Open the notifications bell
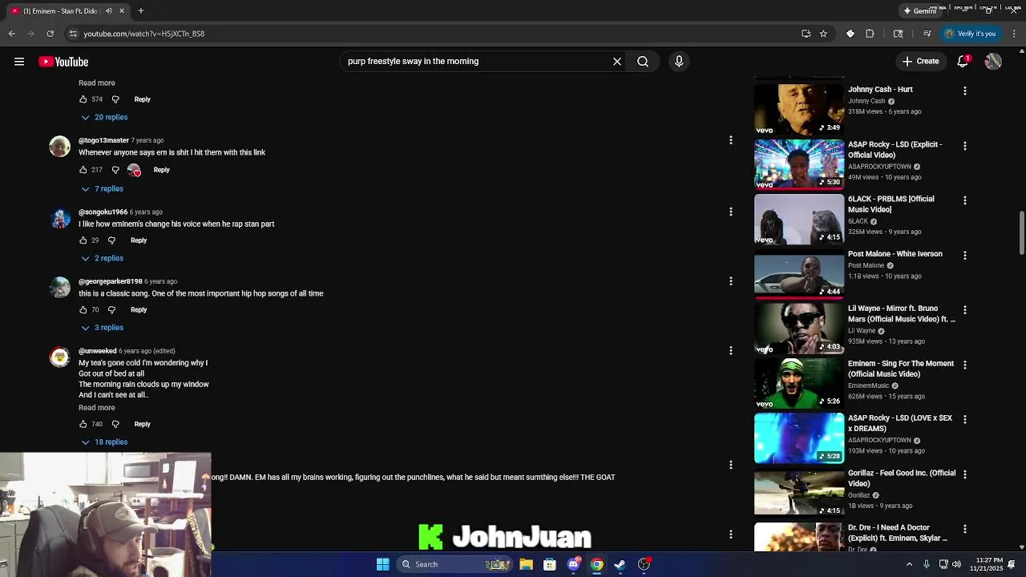Image resolution: width=1026 pixels, height=577 pixels. 963,62
